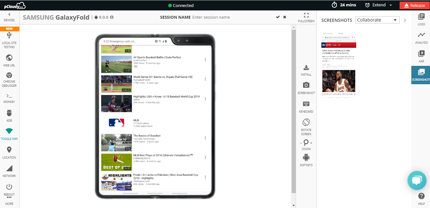Zoom out using the minus sign
The width and height of the screenshot is (430, 208).
(301, 143)
